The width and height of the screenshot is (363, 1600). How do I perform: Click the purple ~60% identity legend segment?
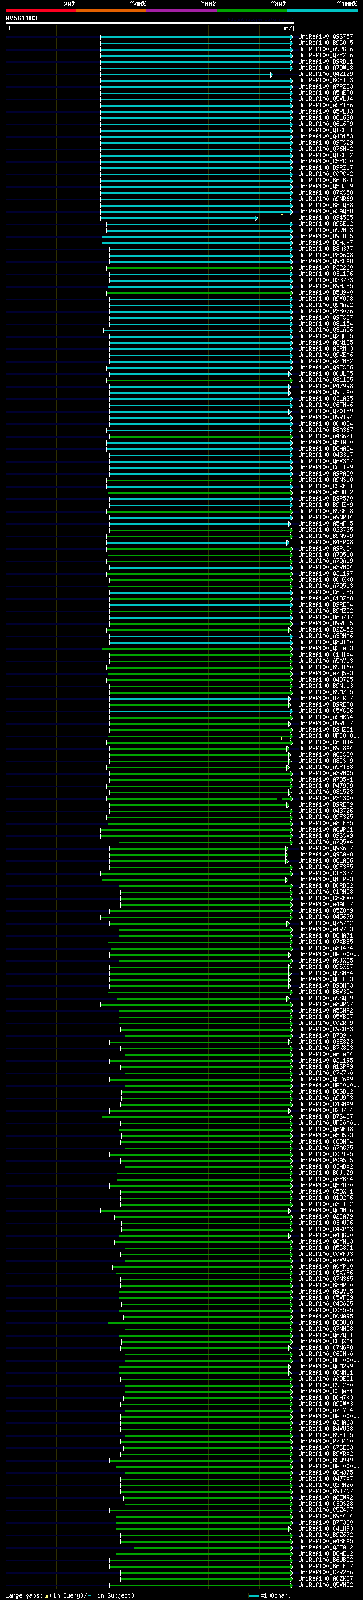pyautogui.click(x=181, y=10)
